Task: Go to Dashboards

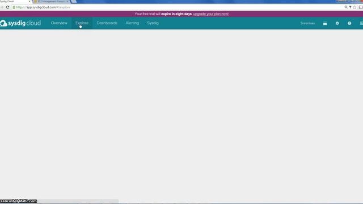Action: tap(107, 23)
